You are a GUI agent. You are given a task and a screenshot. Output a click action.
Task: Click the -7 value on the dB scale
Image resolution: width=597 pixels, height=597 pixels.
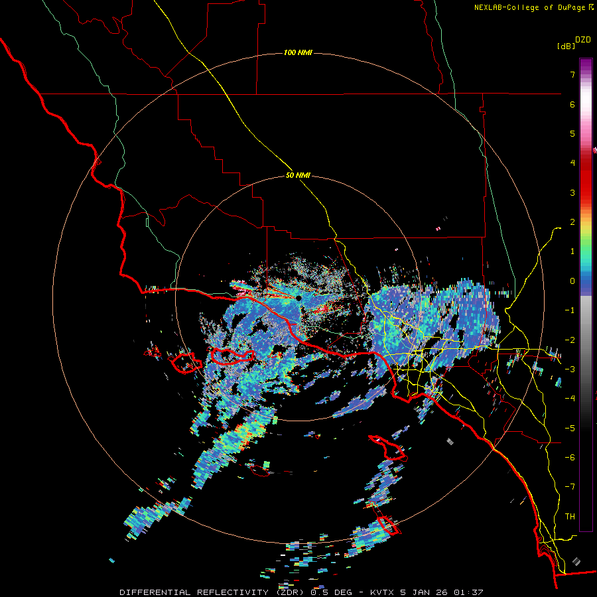570,487
